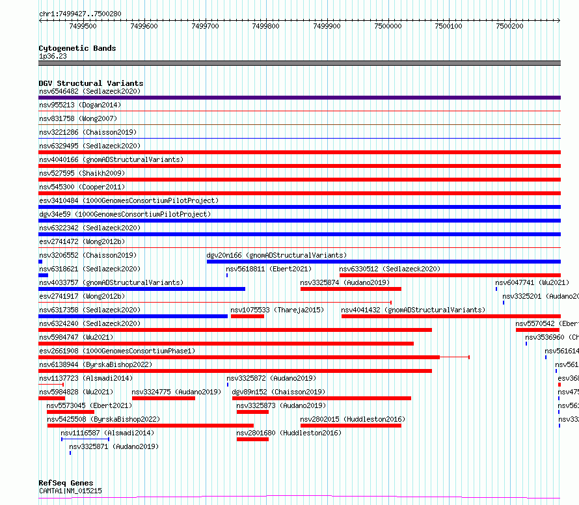Click esv2741472 (Wong2012b) label
This screenshot has width=579, height=505.
tap(82, 241)
